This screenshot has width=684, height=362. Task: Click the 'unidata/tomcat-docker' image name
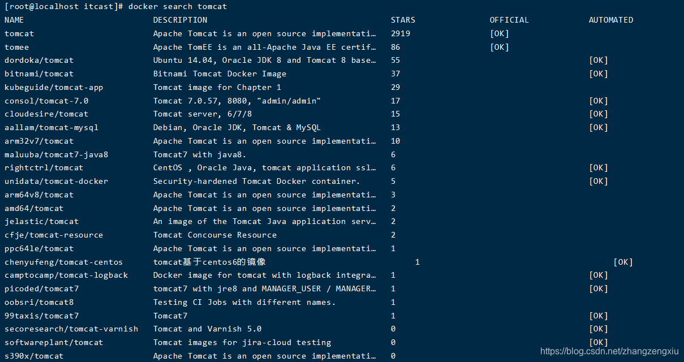pos(57,181)
